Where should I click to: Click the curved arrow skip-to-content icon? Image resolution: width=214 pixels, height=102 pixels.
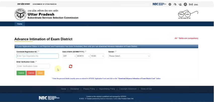coord(175,4)
